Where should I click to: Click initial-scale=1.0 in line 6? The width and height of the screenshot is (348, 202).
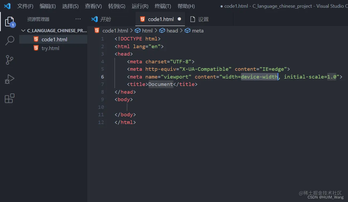point(310,77)
